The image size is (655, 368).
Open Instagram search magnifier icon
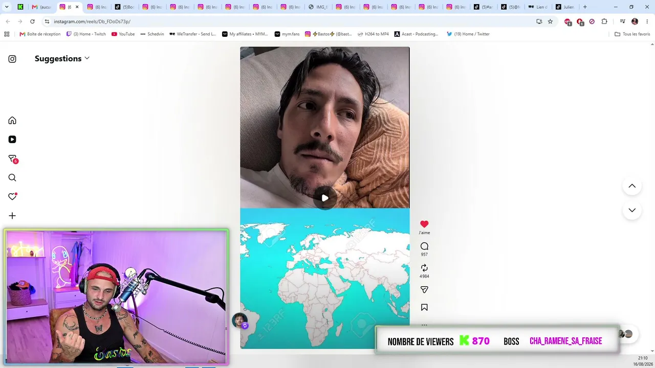click(12, 178)
